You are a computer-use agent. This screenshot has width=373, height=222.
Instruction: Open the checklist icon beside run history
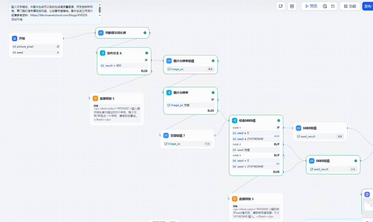[x=333, y=6]
